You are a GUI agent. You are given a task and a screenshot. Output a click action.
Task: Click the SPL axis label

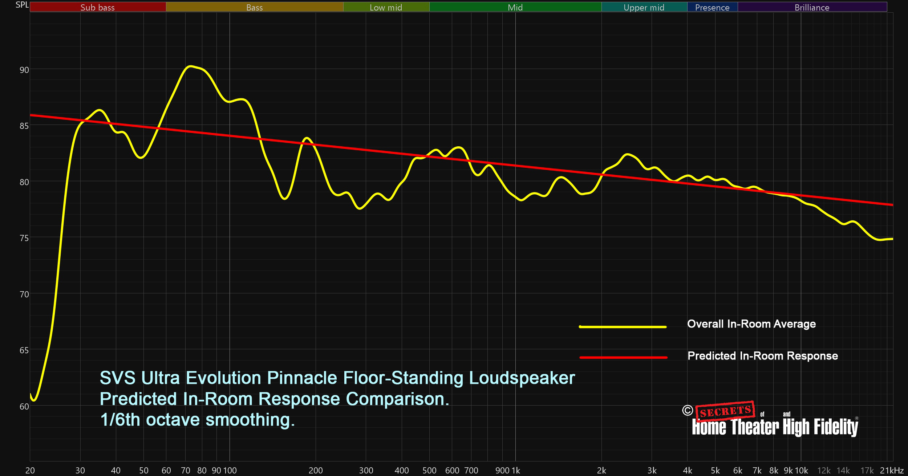pyautogui.click(x=22, y=5)
